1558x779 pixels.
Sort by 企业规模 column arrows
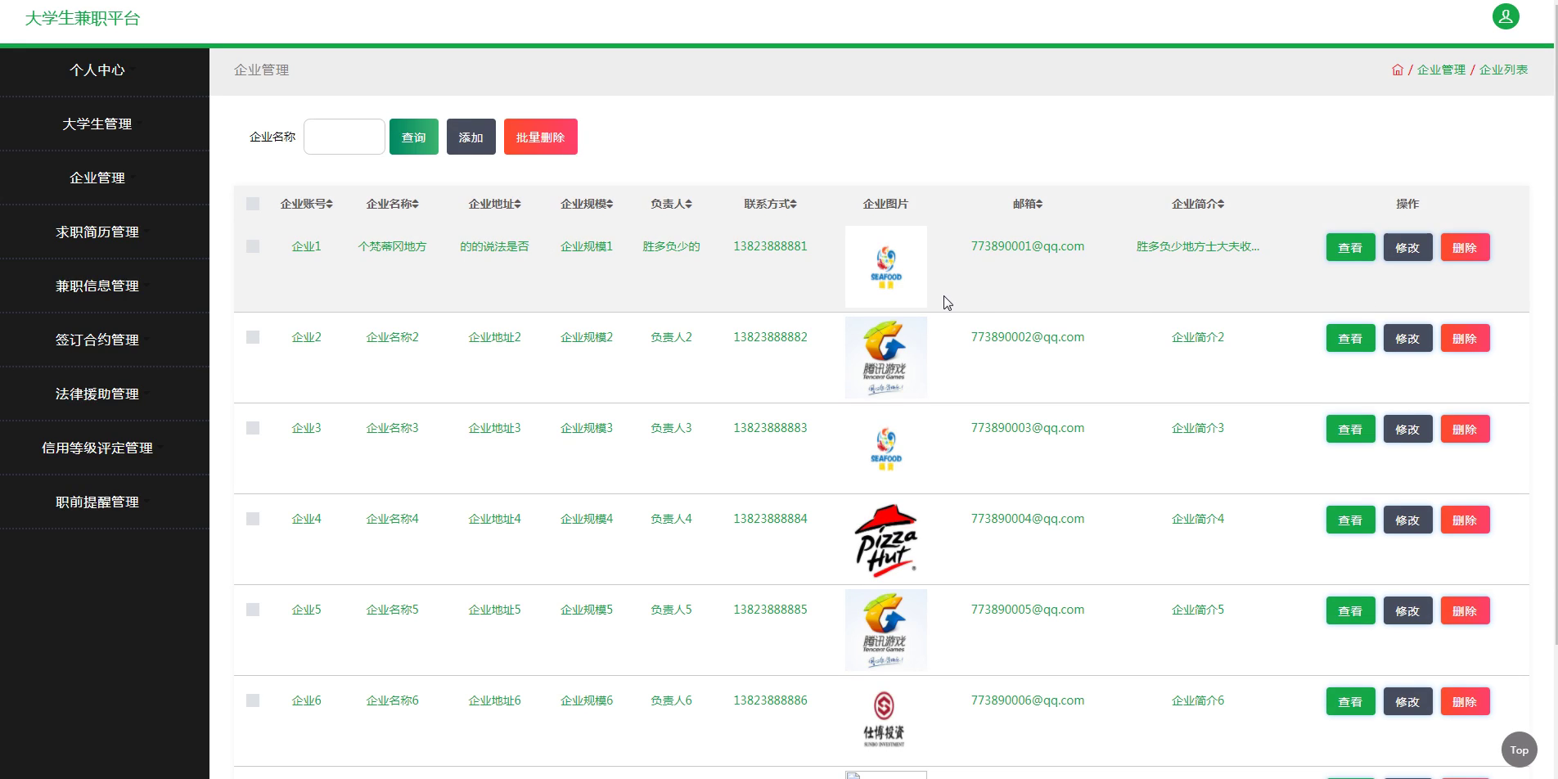(x=610, y=204)
